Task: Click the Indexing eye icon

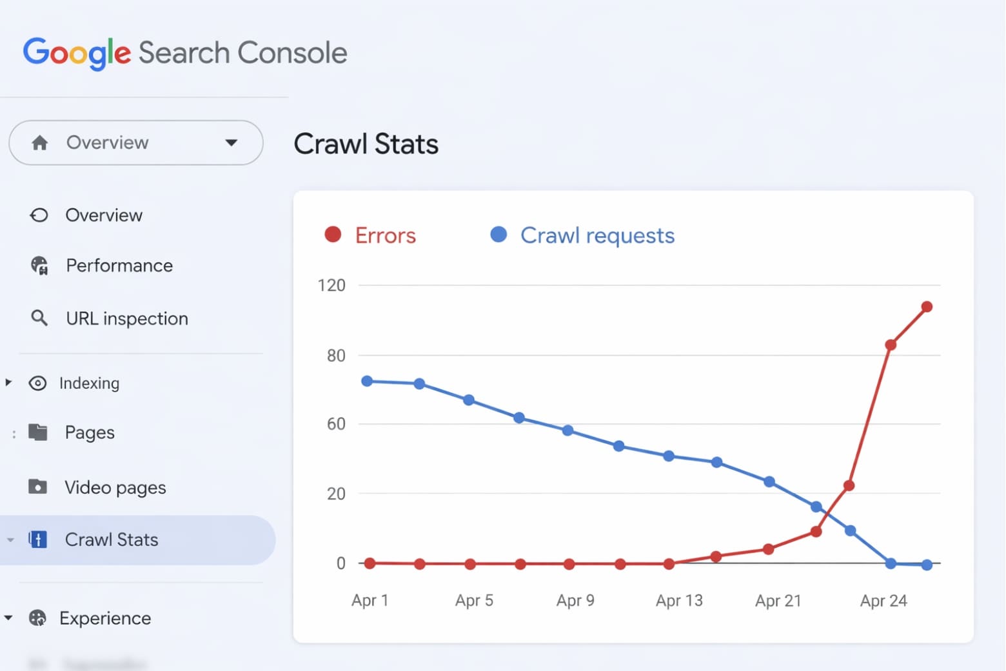Action: pyautogui.click(x=39, y=383)
